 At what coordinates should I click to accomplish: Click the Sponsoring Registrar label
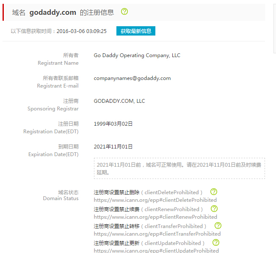point(53,109)
